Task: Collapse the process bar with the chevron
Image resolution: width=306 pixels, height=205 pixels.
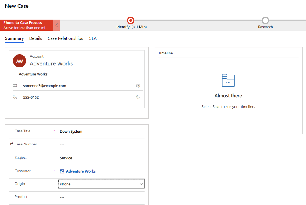Action: click(x=57, y=25)
